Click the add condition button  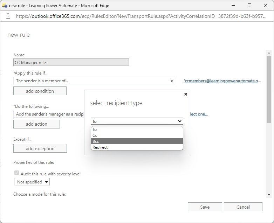[40, 91]
